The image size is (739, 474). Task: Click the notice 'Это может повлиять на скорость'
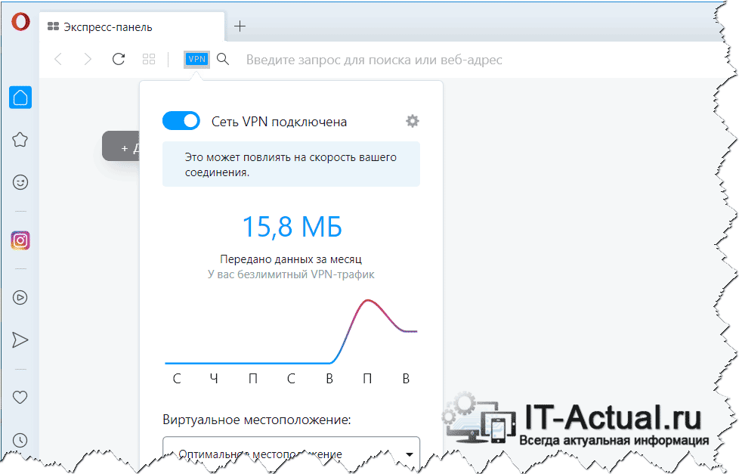(291, 164)
